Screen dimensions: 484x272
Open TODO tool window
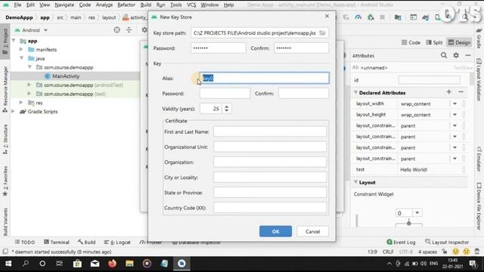(x=25, y=243)
